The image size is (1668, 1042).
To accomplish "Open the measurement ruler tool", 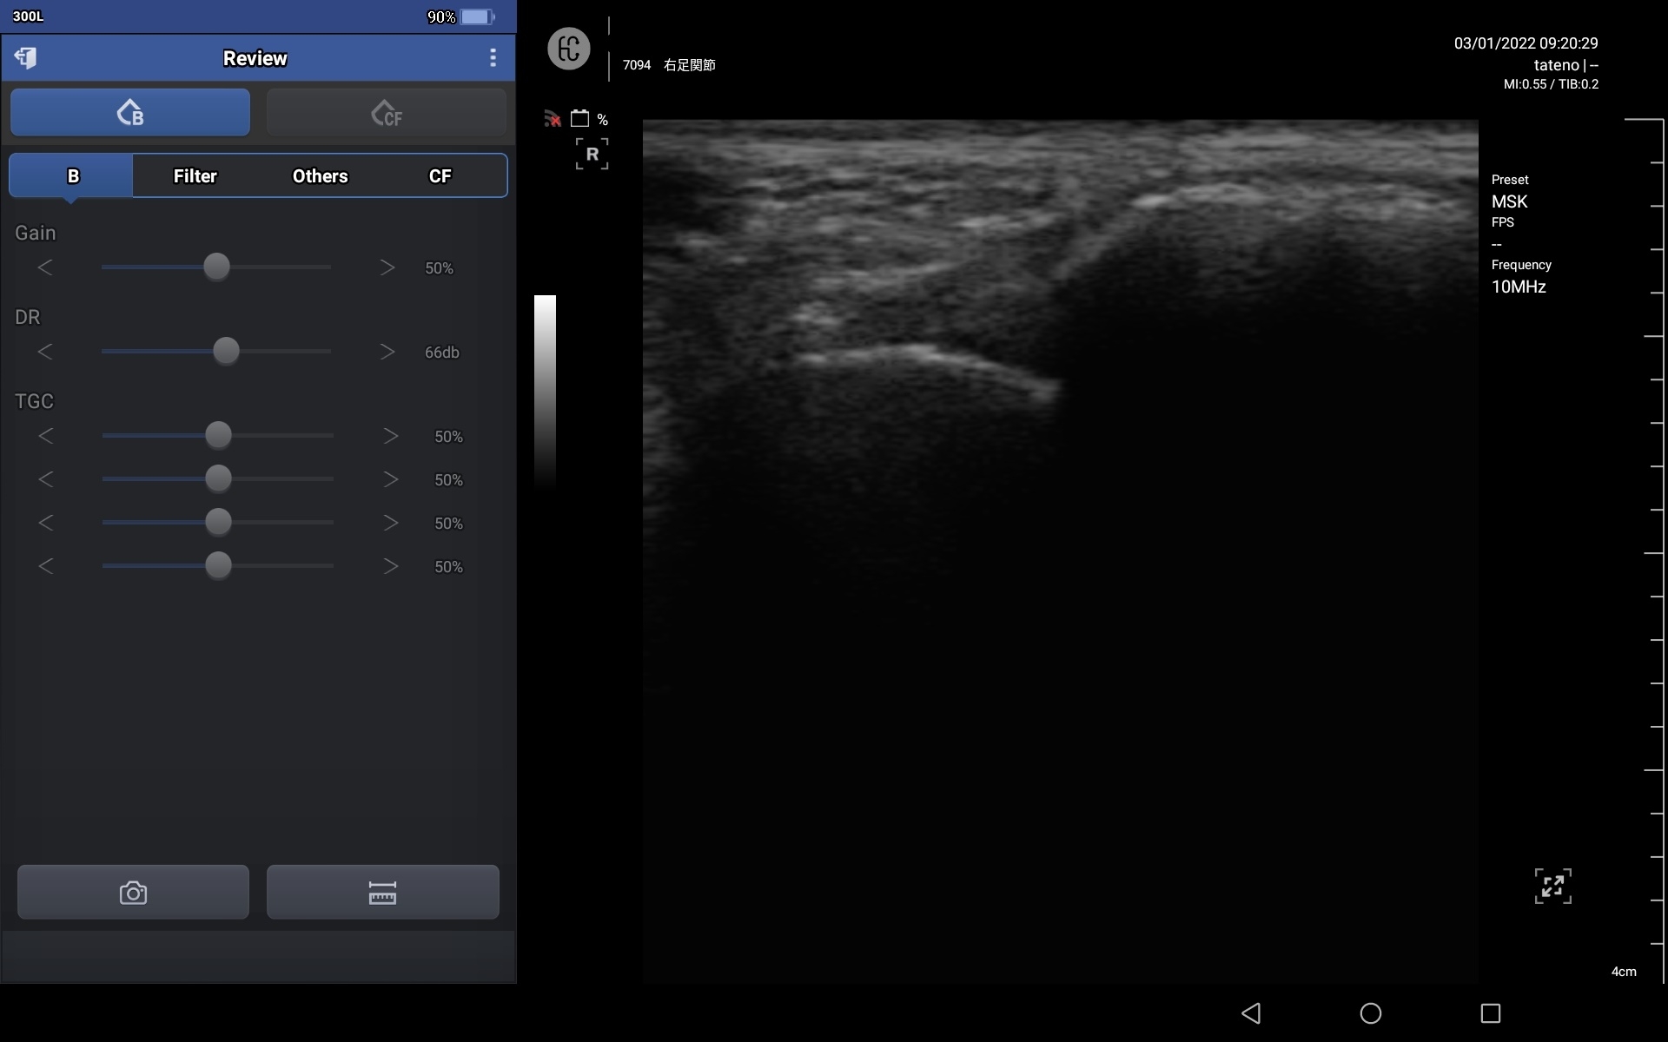I will (382, 892).
